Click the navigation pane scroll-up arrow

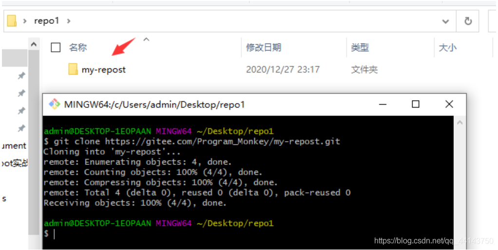(34, 44)
